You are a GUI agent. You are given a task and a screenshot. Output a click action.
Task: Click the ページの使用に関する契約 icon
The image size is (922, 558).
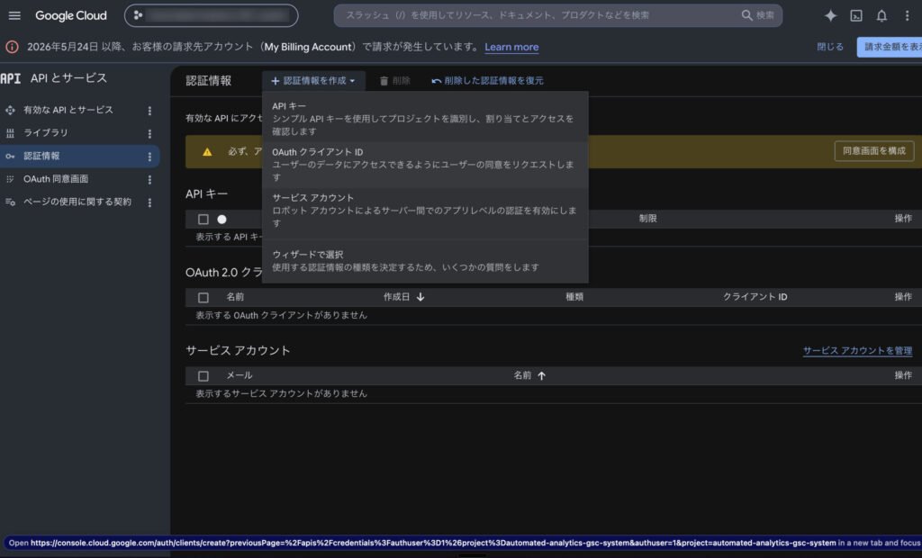(x=10, y=202)
